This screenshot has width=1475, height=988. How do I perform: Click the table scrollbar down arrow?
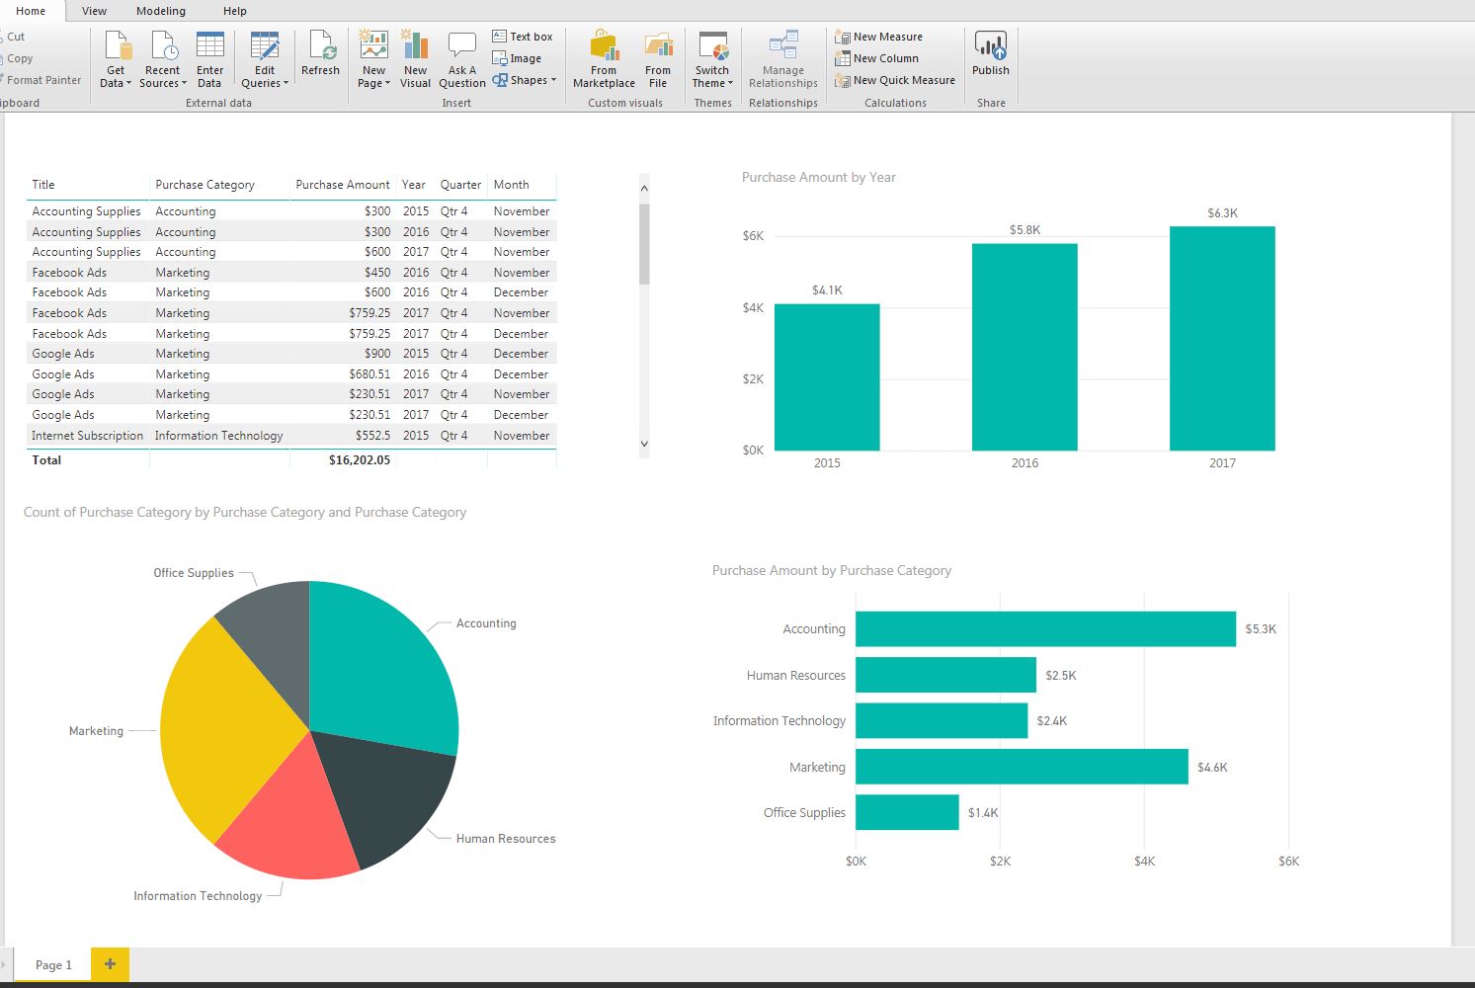644,445
